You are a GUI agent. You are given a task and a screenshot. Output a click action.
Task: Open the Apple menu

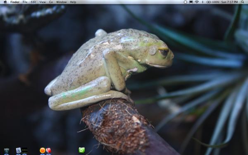pos(5,2)
